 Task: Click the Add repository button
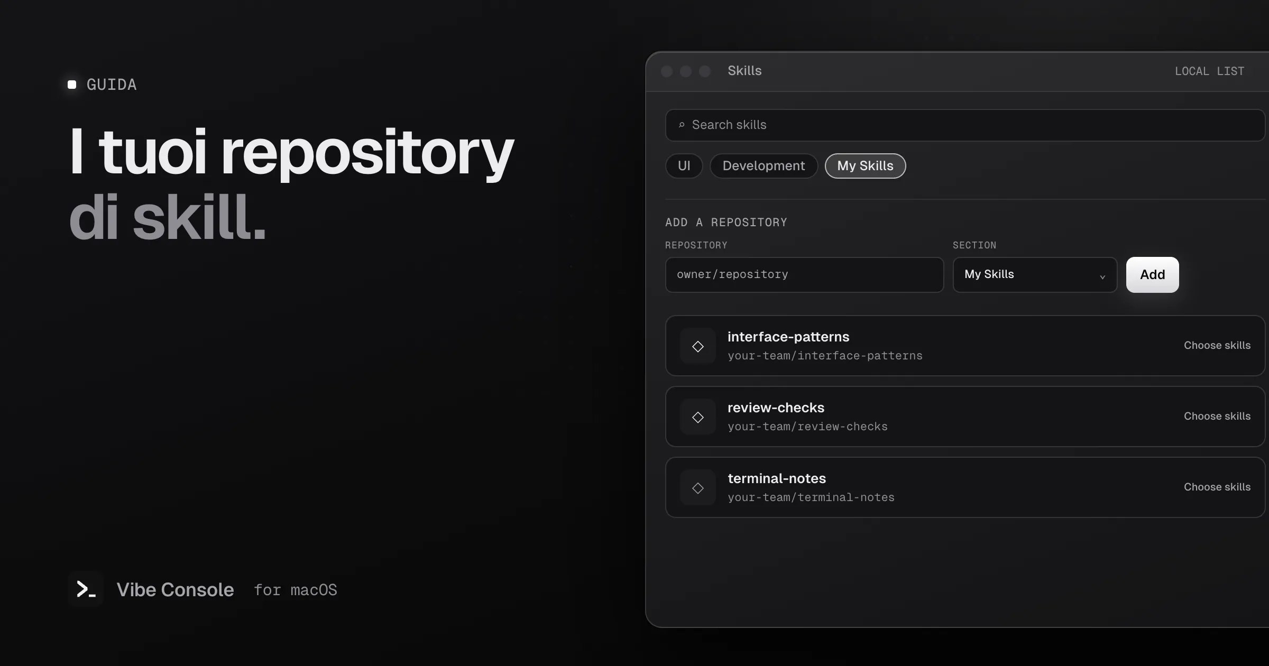point(1152,274)
